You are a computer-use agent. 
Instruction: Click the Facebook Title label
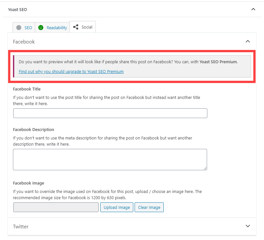pos(27,89)
